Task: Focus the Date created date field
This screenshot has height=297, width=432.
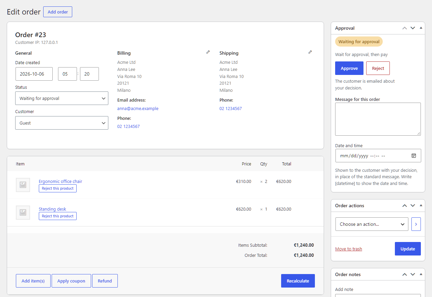Action: (x=34, y=74)
